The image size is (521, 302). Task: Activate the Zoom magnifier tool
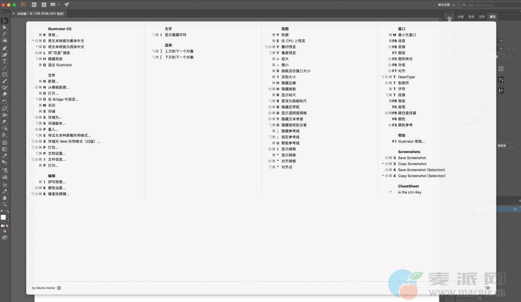coord(5,204)
